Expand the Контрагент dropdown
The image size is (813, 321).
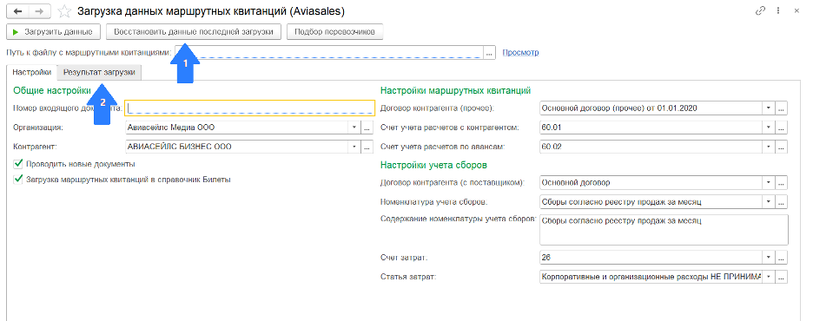[x=354, y=147]
